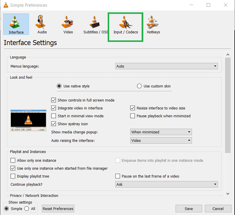
Task: Open the Interface preferences category
Action: click(16, 24)
